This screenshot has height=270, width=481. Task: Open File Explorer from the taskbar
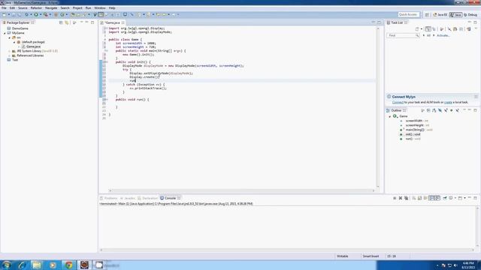pyautogui.click(x=37, y=265)
